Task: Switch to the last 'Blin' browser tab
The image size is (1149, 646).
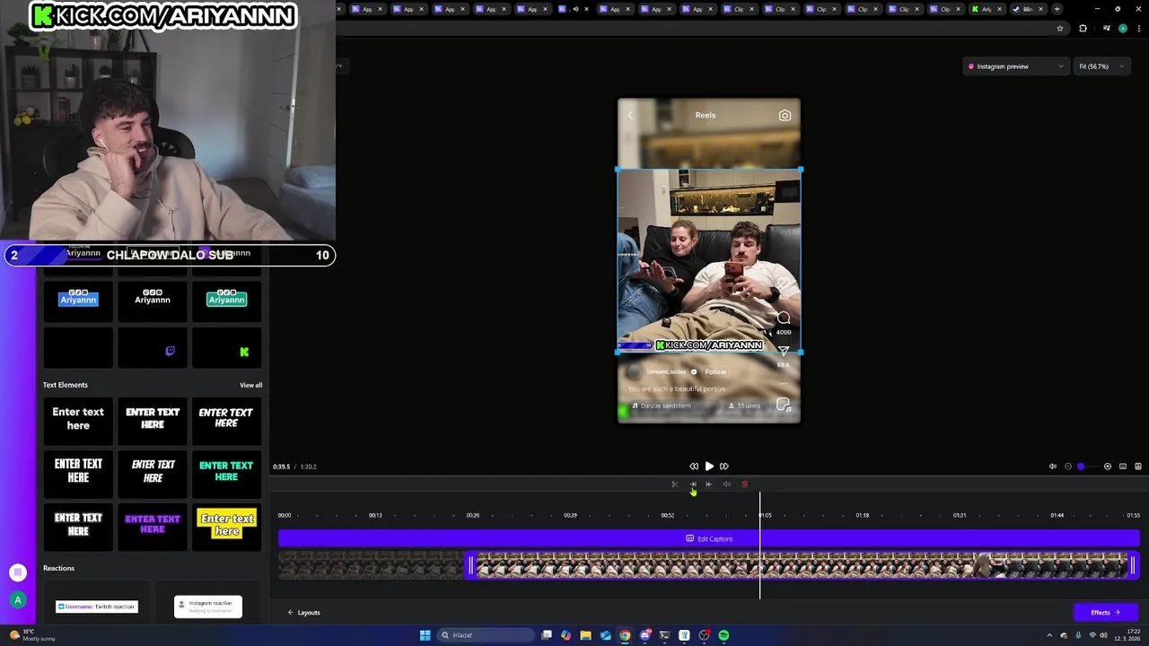Action: (x=1026, y=9)
